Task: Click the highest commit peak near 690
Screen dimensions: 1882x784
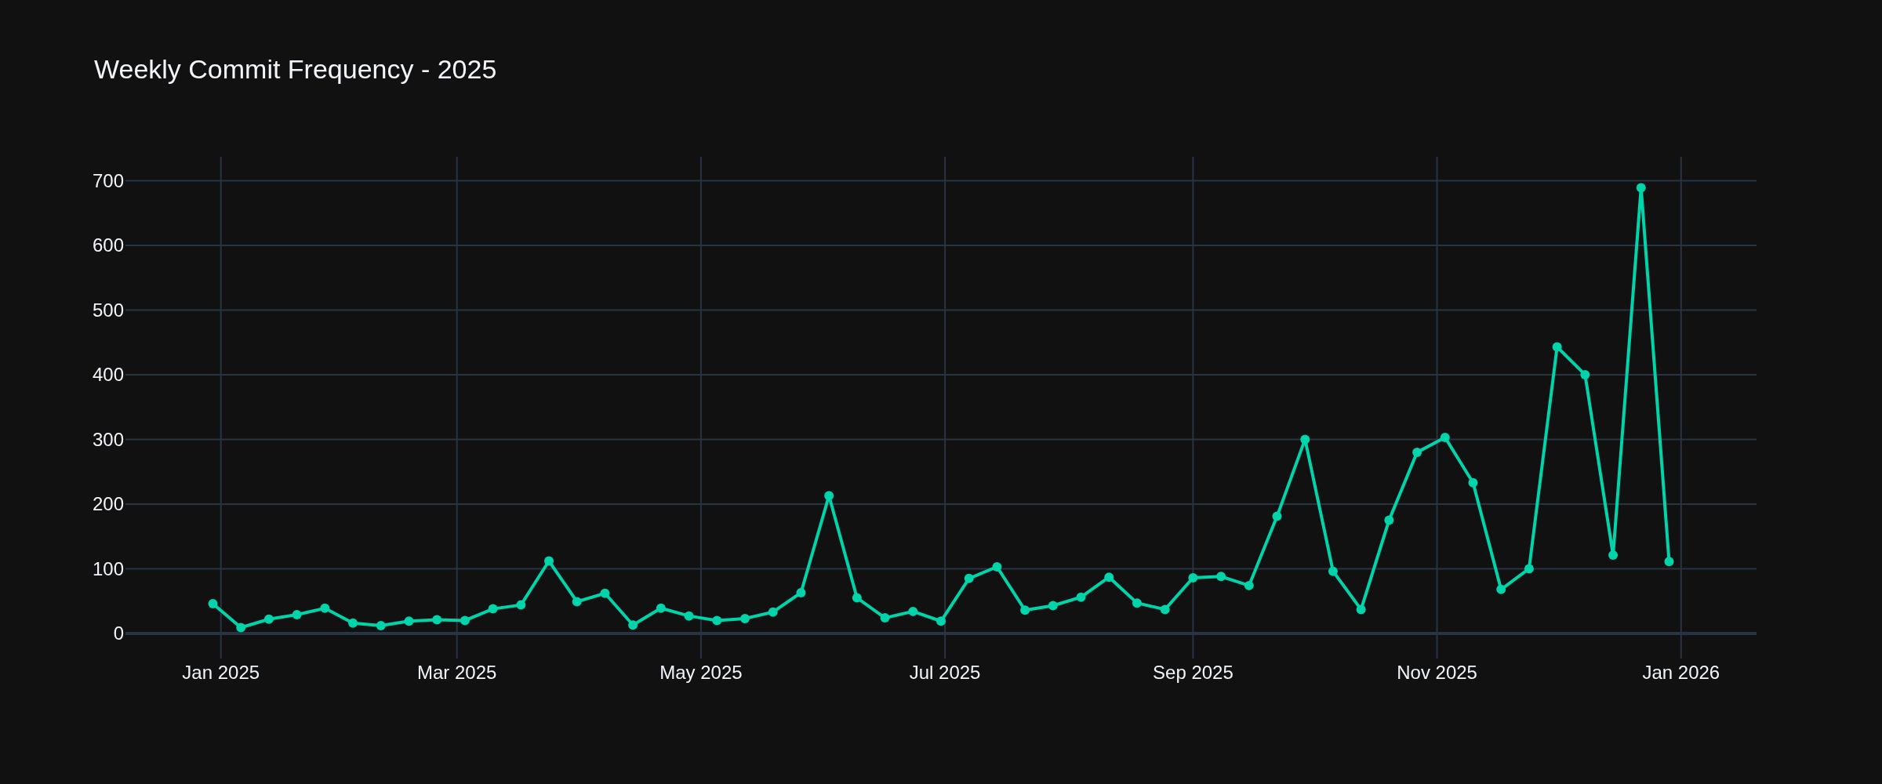Action: (x=1641, y=187)
